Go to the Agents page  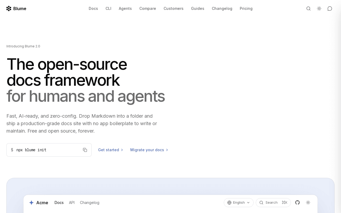click(x=125, y=9)
